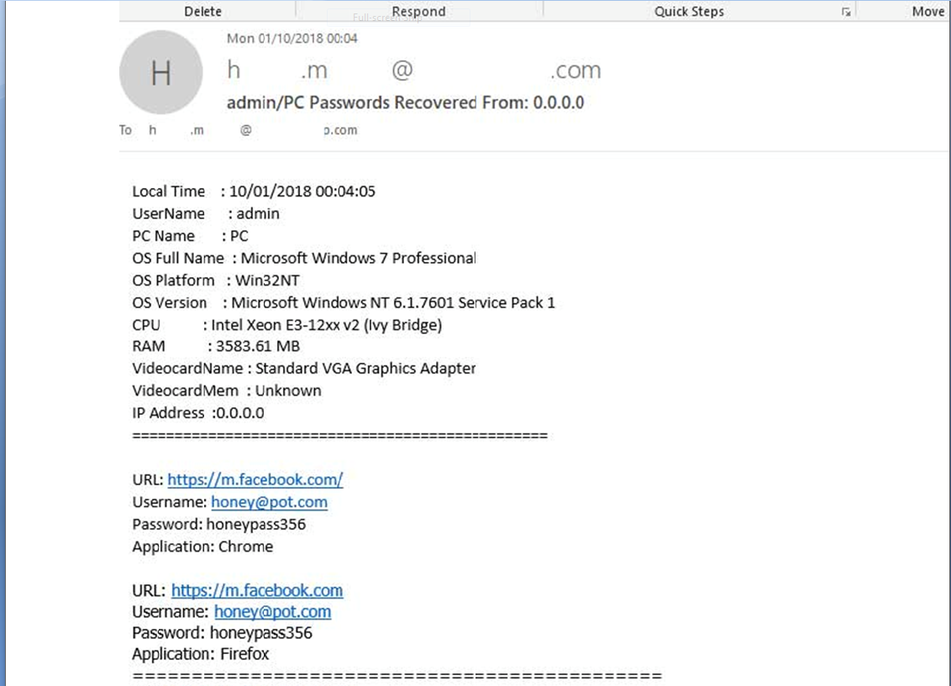Open the second m.facebook.com link
Viewport: 951px width, 686px height.
[x=256, y=590]
